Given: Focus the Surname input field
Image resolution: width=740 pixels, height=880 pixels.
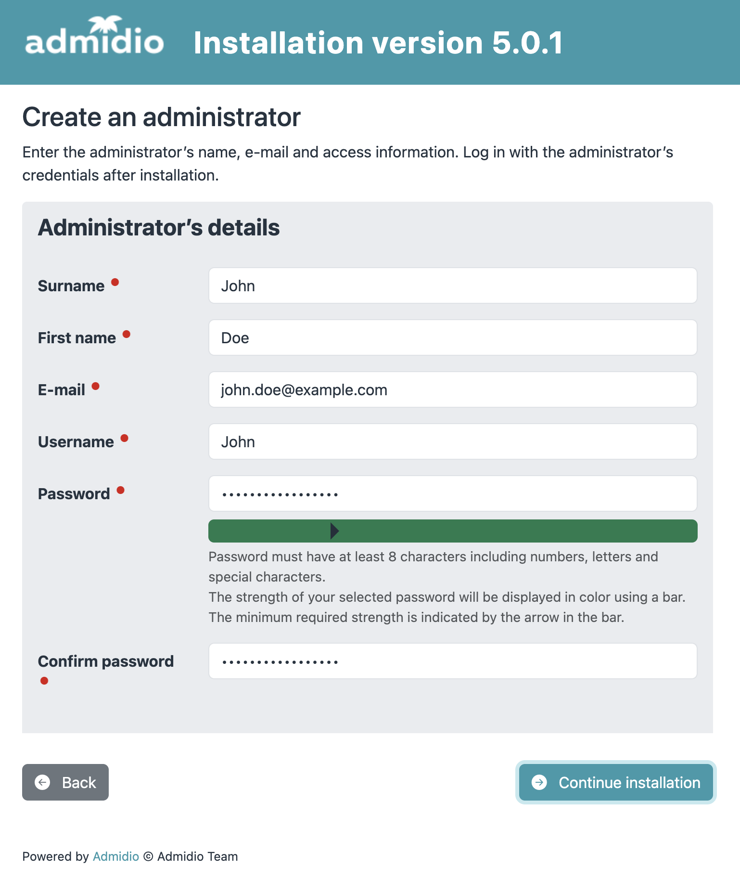Looking at the screenshot, I should pyautogui.click(x=452, y=286).
